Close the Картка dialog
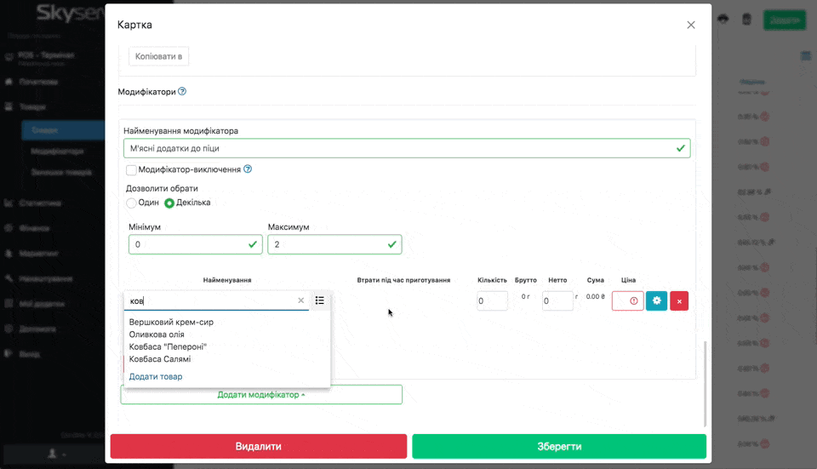Image resolution: width=817 pixels, height=469 pixels. [690, 26]
